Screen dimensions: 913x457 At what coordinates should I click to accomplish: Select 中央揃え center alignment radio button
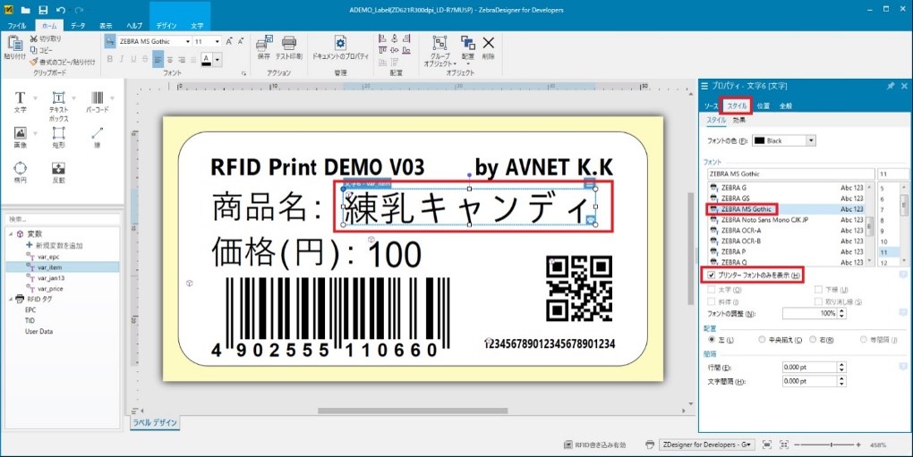762,340
